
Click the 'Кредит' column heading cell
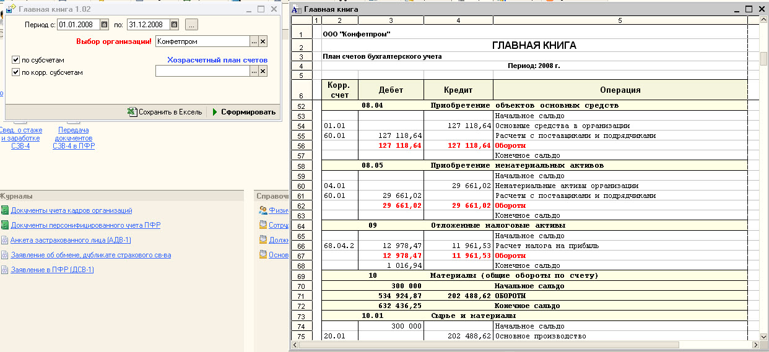point(458,90)
